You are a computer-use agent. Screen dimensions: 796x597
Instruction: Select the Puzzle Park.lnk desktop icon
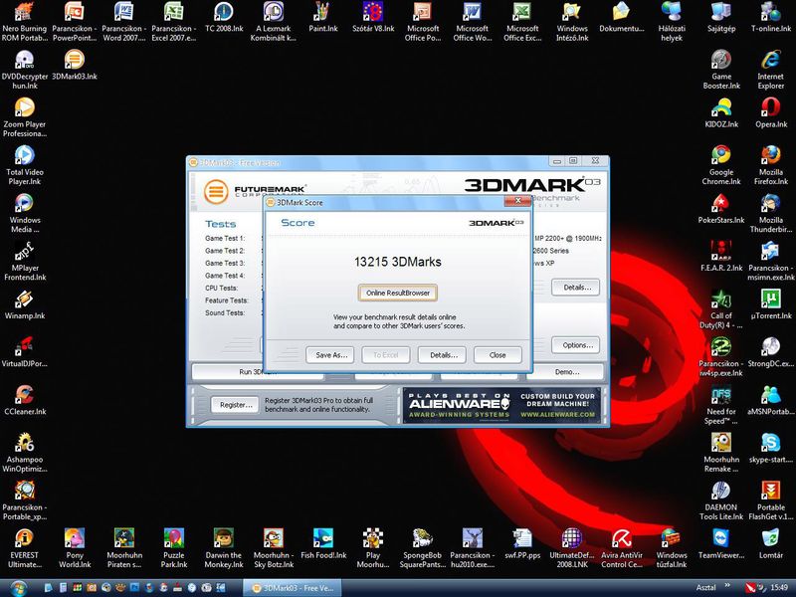[x=173, y=549]
